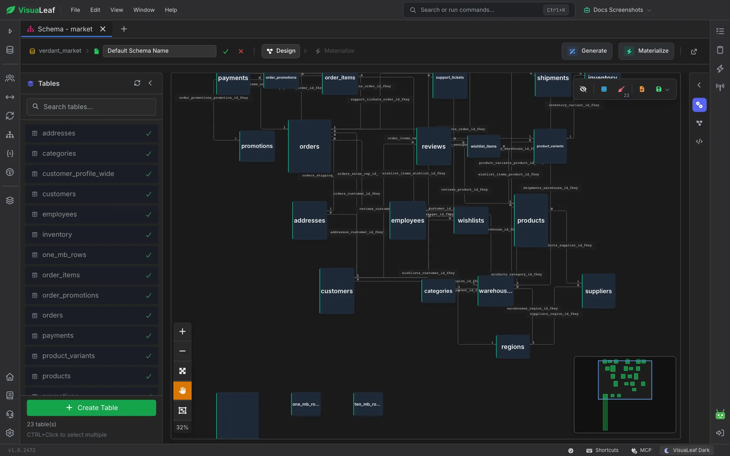Click the node graph icon on right panel

[699, 123]
